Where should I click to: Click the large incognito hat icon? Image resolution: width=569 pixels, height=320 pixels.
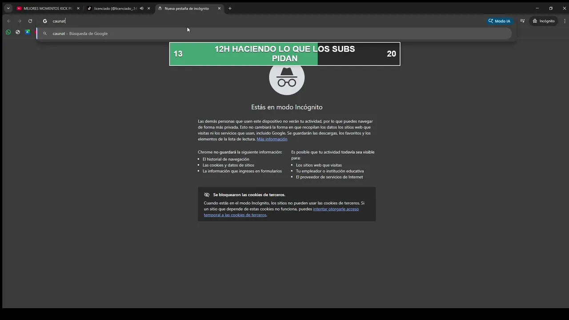coord(287,77)
